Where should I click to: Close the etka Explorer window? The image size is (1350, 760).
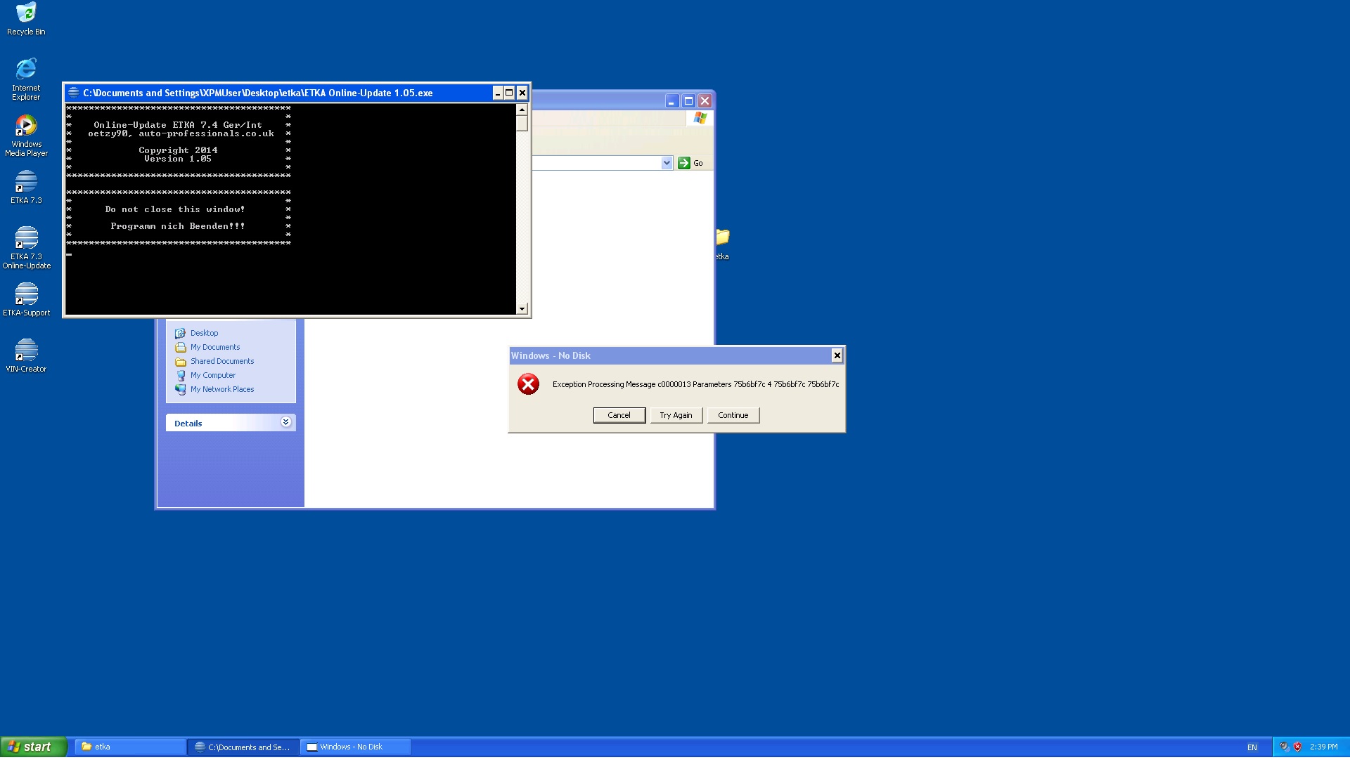705,101
